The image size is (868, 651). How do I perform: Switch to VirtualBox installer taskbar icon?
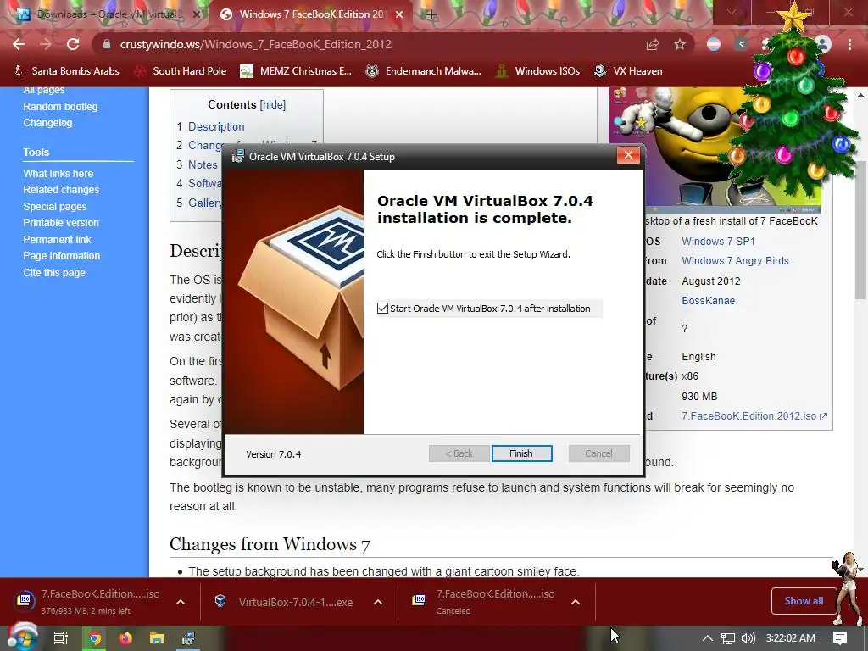[x=188, y=639]
